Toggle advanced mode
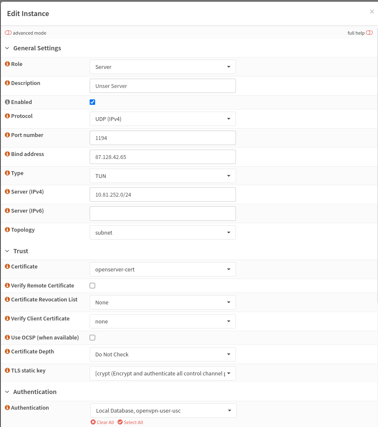378x427 pixels. 8,32
